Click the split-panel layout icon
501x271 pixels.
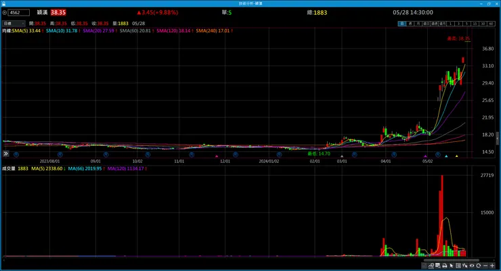coord(458,266)
